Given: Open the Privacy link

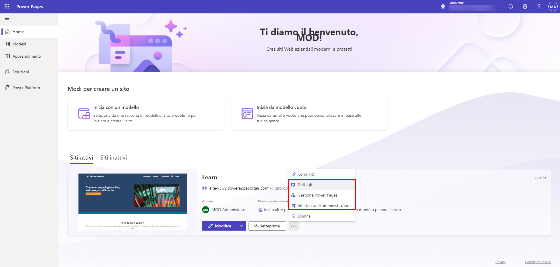Looking at the screenshot, I should [x=501, y=262].
